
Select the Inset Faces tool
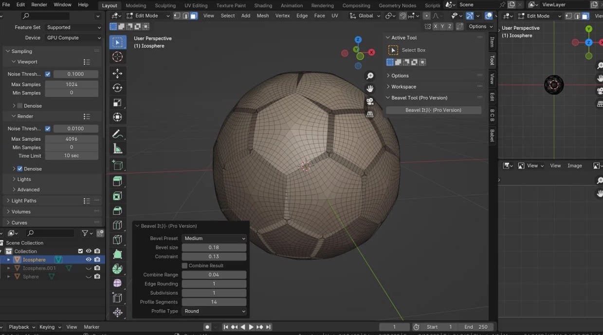(117, 196)
